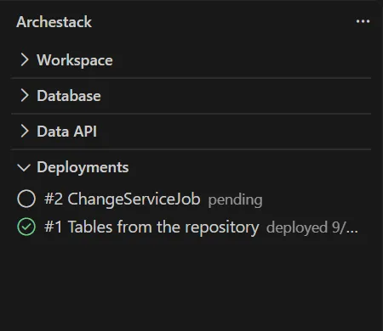Click the Workspace section label
Screen dimensions: 383x331
click(75, 60)
